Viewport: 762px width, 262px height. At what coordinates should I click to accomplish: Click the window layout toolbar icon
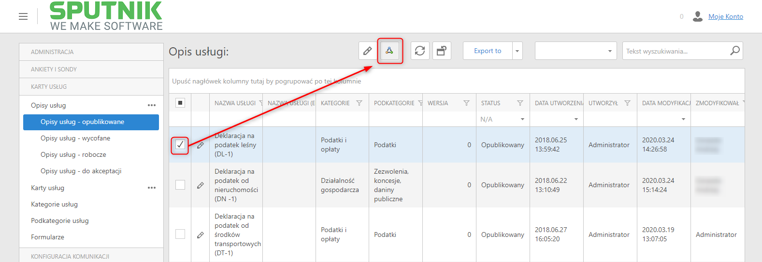pyautogui.click(x=442, y=51)
